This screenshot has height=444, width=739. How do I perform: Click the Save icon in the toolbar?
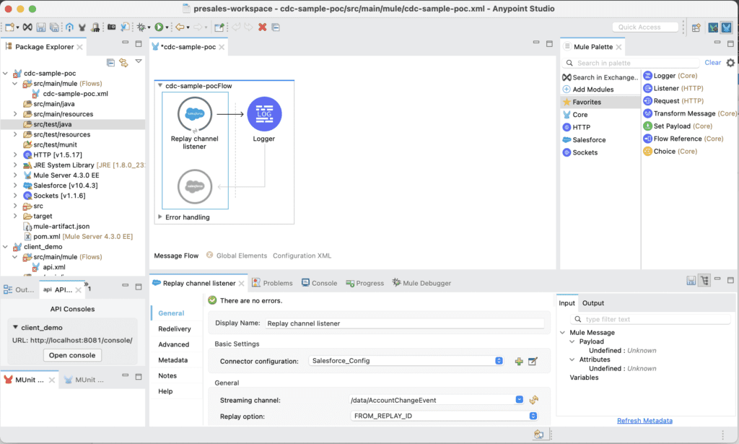41,27
